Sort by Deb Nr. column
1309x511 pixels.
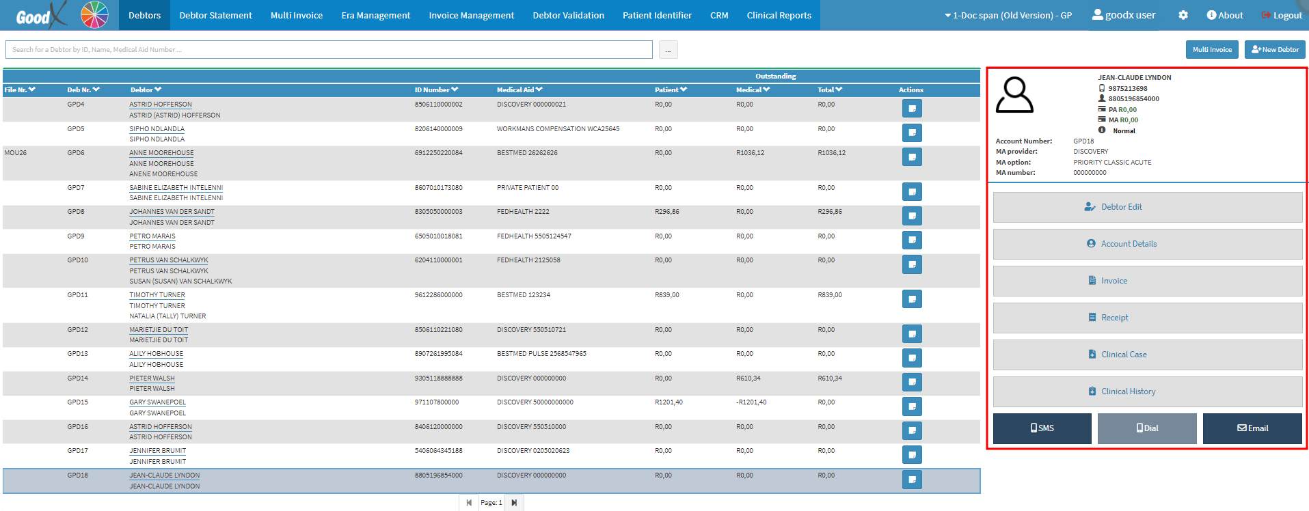coord(83,89)
